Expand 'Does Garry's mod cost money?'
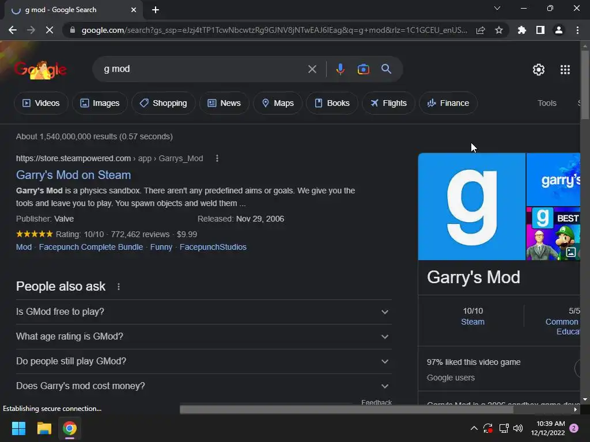The image size is (590, 442). 203,386
